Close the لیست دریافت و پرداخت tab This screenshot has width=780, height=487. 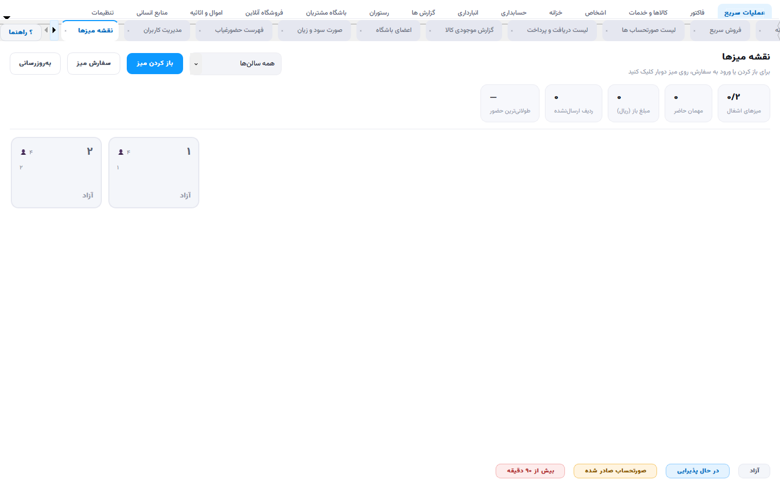click(x=511, y=31)
